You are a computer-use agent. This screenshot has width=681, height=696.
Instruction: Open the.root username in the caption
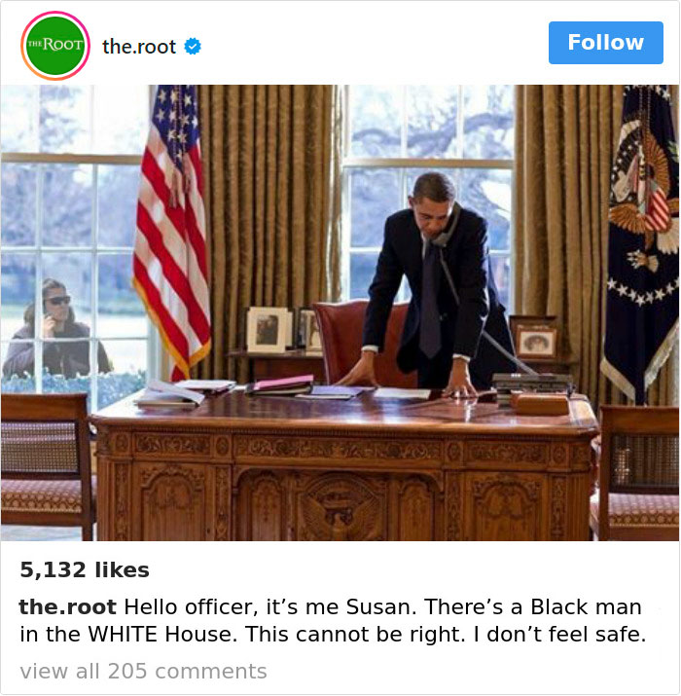point(67,606)
